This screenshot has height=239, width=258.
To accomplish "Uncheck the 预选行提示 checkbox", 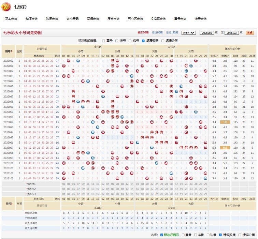I will pos(161,235).
